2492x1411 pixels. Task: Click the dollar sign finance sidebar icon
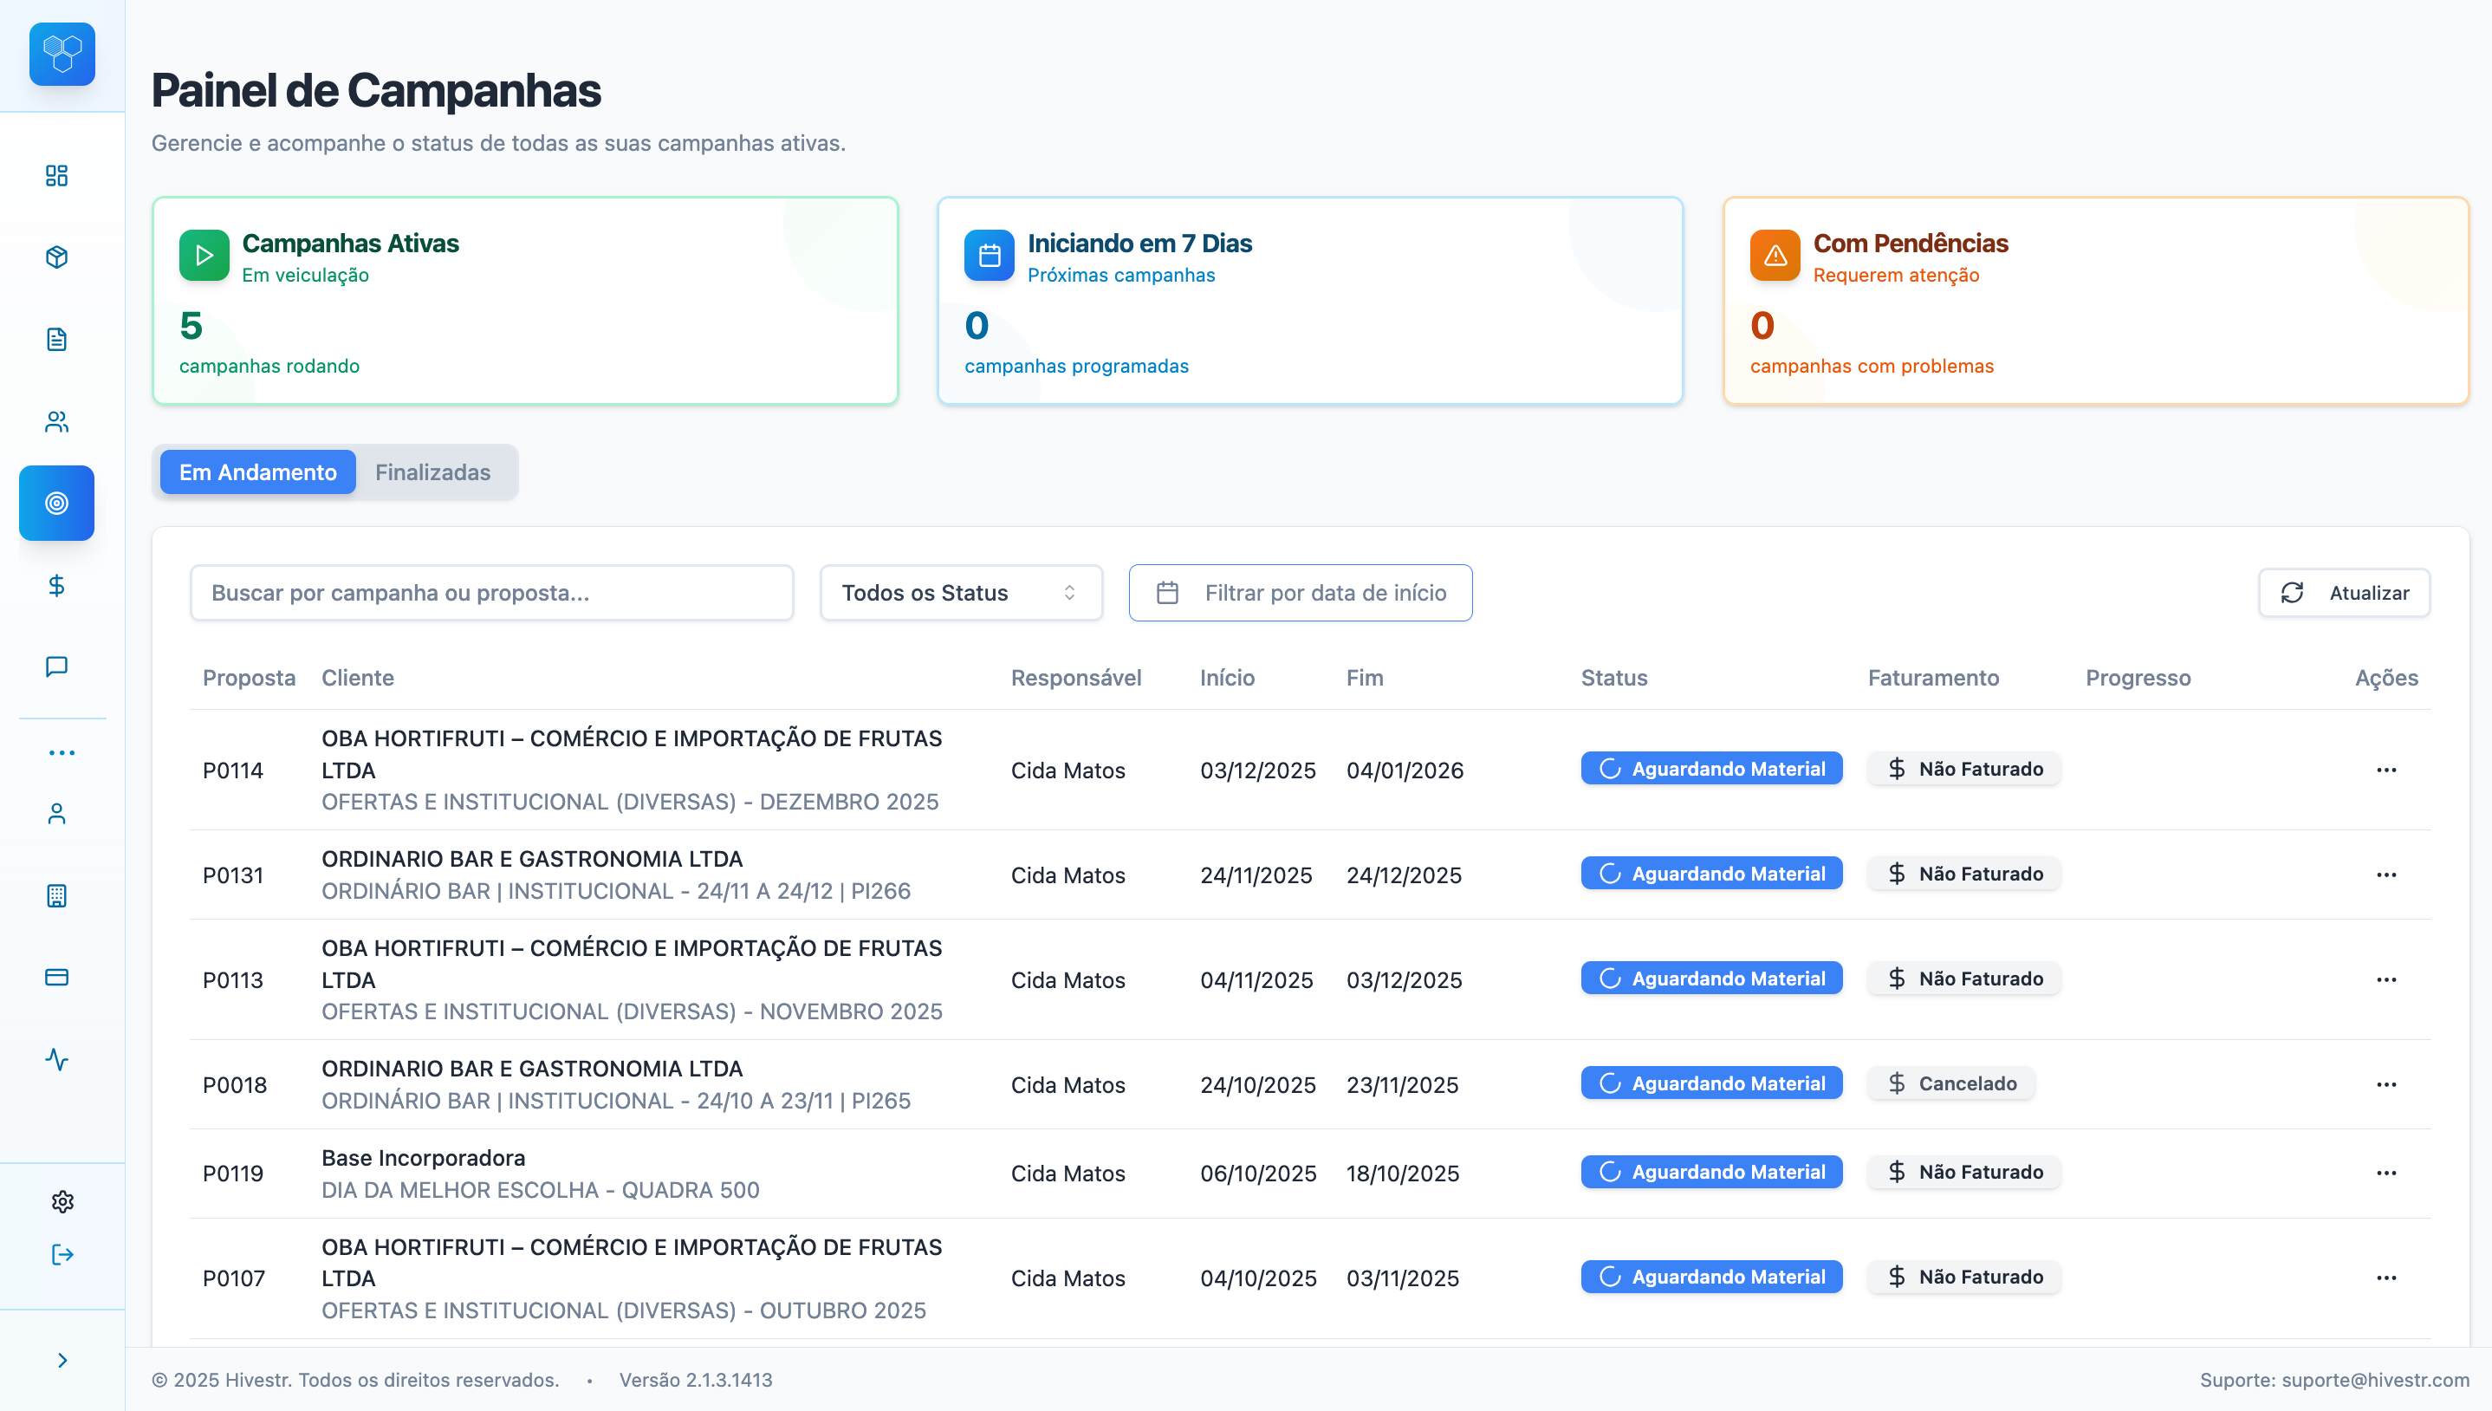coord(56,585)
